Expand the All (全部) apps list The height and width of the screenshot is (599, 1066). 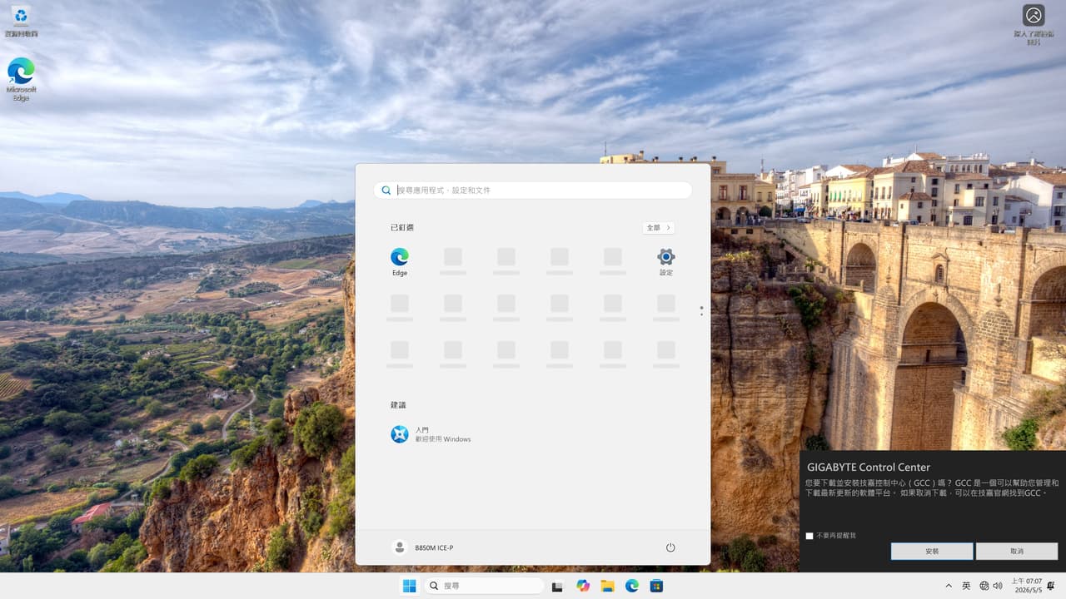pyautogui.click(x=659, y=227)
